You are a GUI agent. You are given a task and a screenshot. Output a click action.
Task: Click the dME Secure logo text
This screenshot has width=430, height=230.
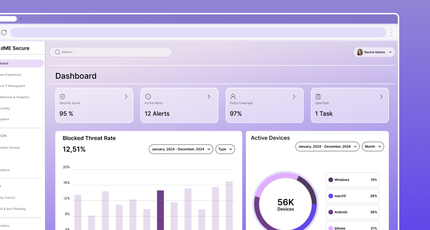click(x=15, y=48)
